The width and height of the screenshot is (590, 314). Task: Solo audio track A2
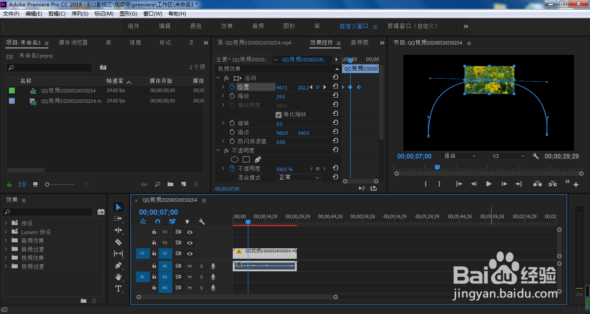click(x=201, y=277)
